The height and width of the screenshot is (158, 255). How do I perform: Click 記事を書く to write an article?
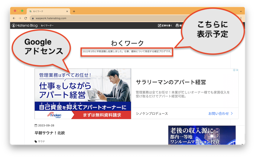[165, 26]
